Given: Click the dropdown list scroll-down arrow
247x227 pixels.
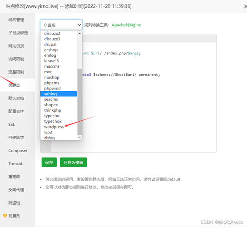Looking at the screenshot, I should tap(79, 138).
